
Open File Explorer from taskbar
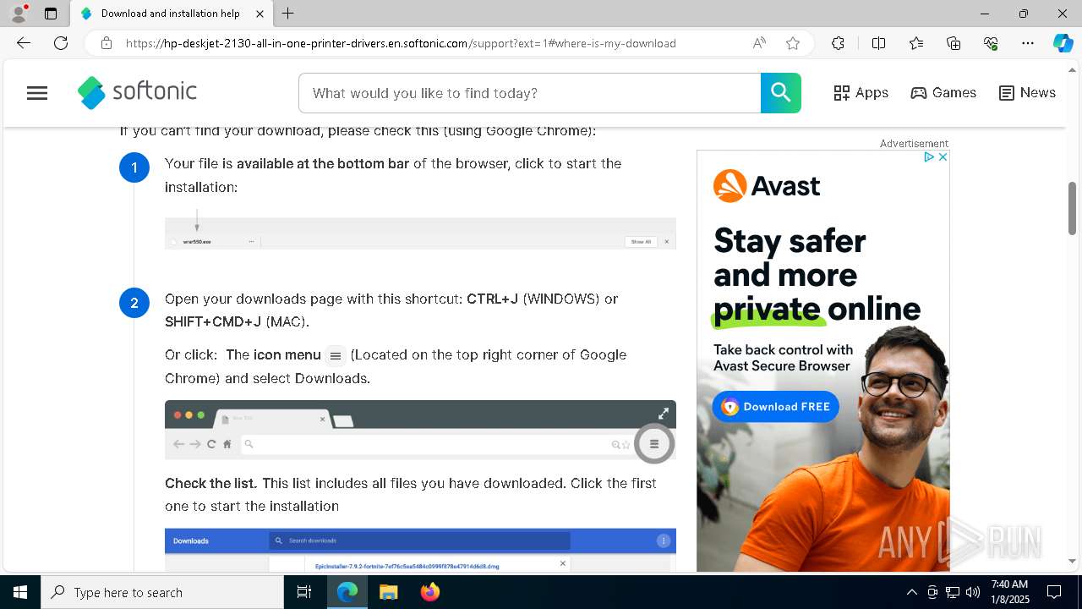[x=389, y=592]
